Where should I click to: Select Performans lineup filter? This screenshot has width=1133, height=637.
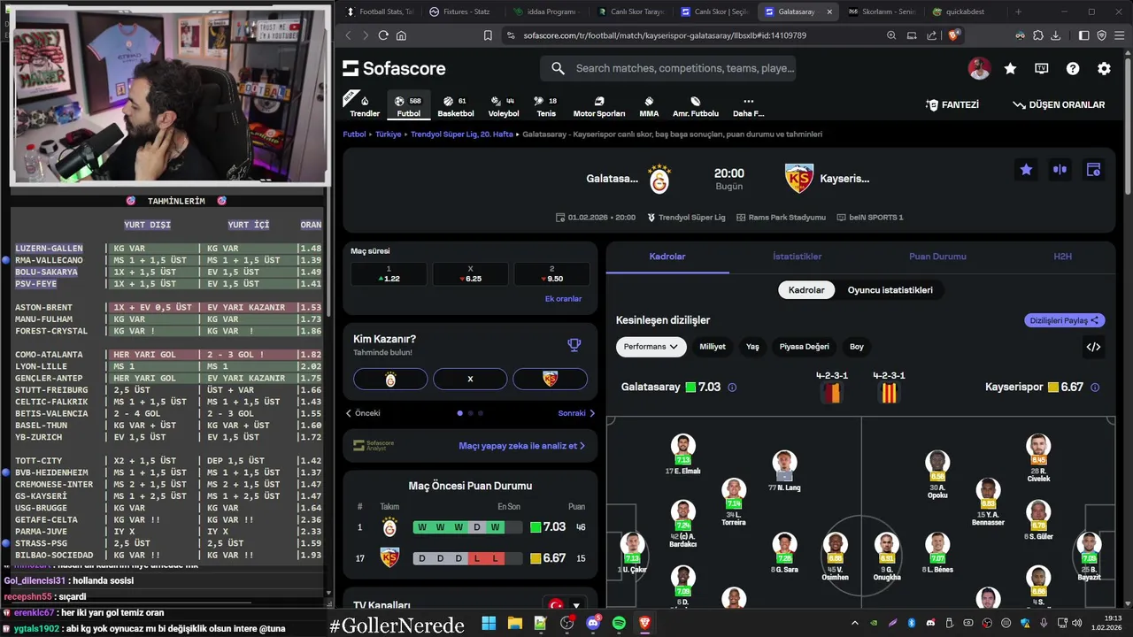click(651, 347)
